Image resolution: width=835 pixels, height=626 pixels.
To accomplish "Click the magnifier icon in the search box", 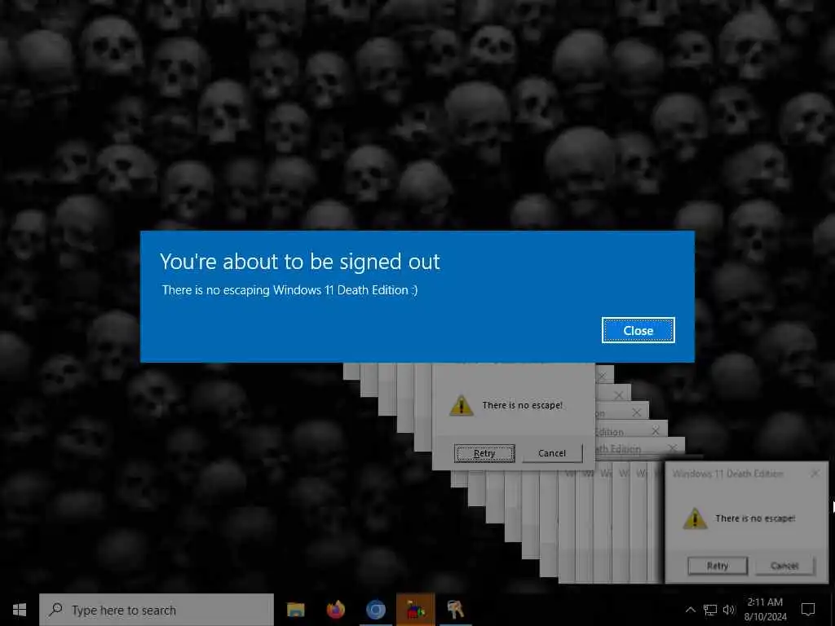I will (55, 610).
